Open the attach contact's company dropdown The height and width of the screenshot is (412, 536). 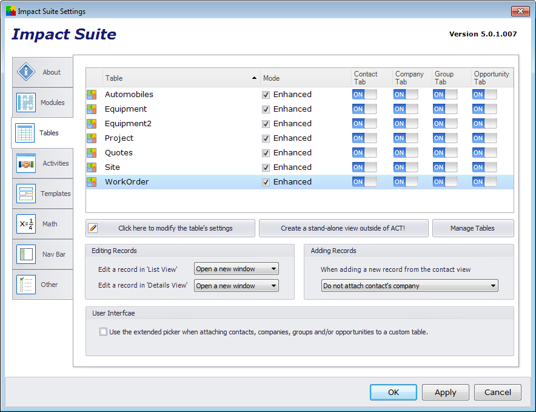[x=409, y=285]
